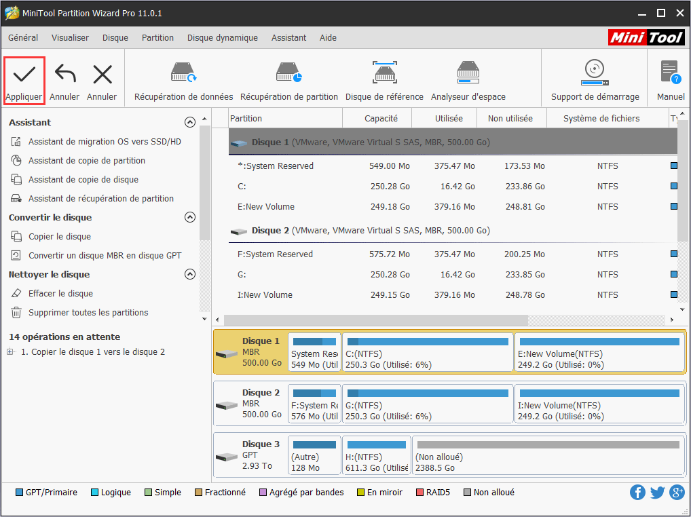
Task: Select C:(NTFS) block on Disque 1 map
Action: click(x=428, y=352)
